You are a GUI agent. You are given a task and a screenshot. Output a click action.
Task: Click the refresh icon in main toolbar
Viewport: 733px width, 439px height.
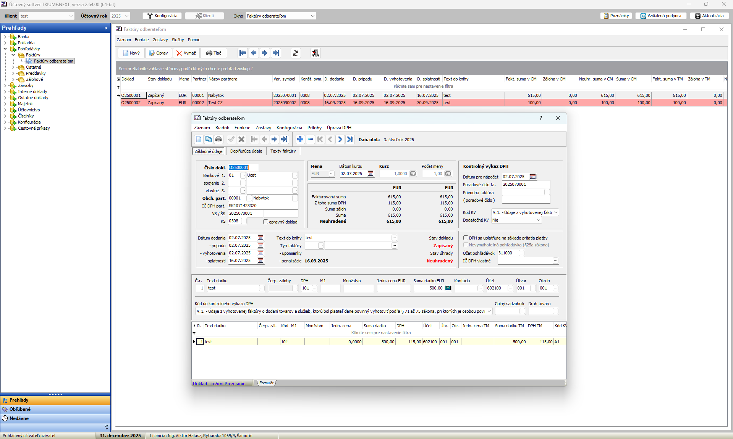point(295,53)
